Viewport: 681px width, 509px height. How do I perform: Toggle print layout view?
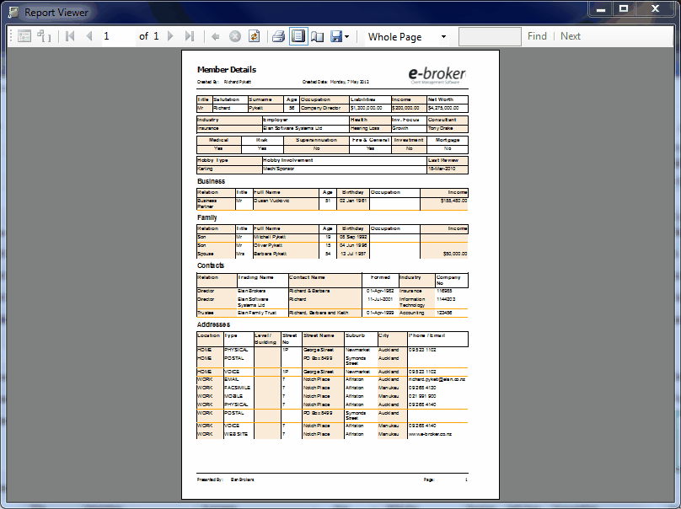point(298,36)
